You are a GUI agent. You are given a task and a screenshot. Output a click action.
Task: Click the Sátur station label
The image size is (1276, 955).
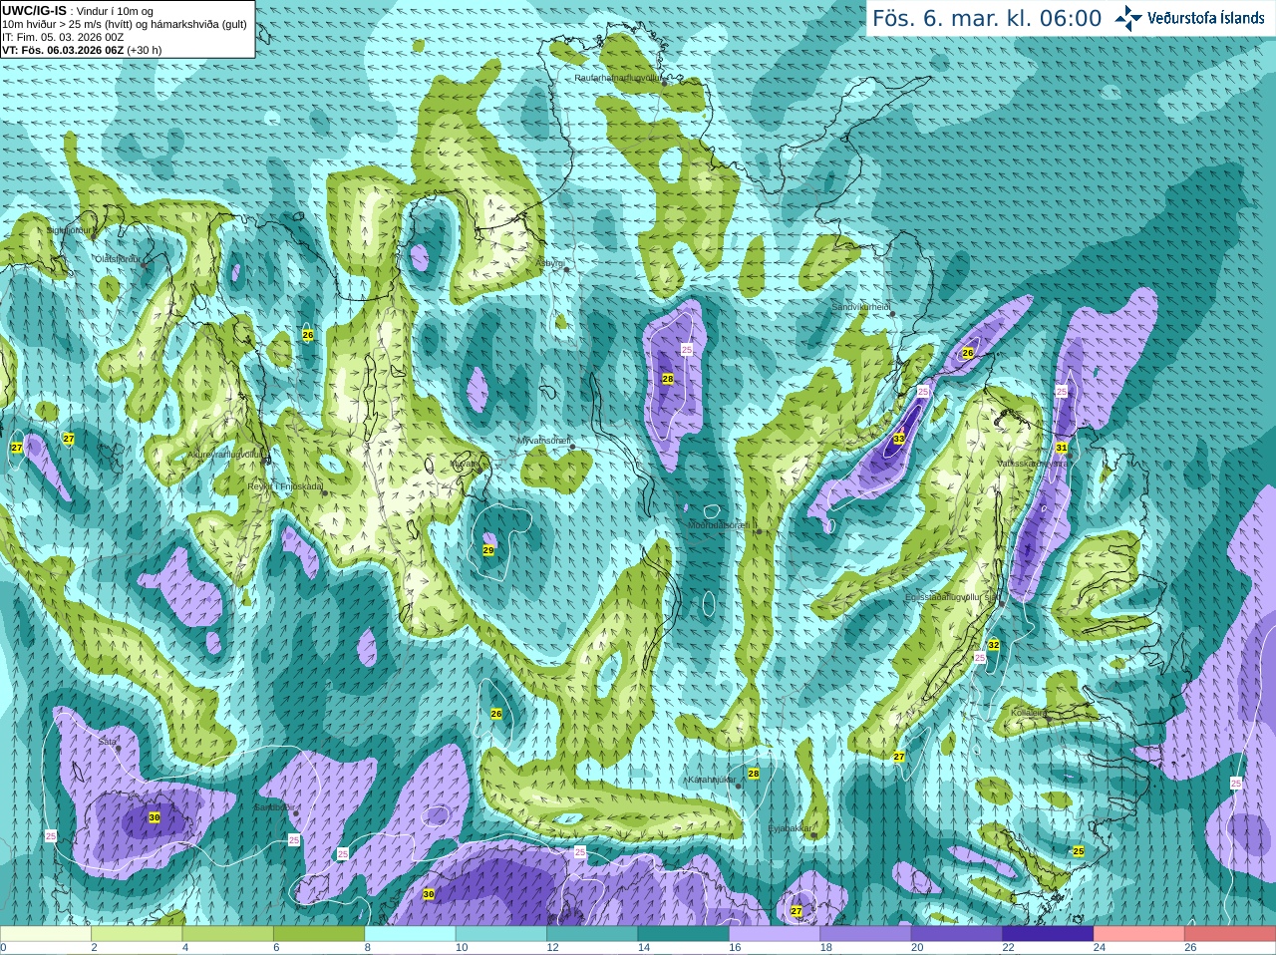107,742
